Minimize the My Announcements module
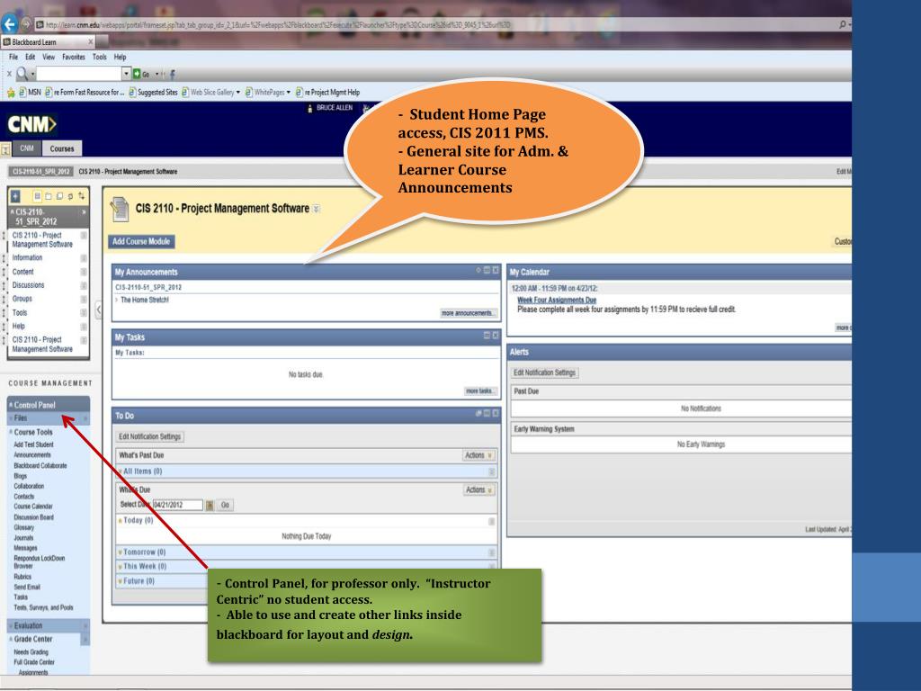The height and width of the screenshot is (691, 921). point(487,270)
